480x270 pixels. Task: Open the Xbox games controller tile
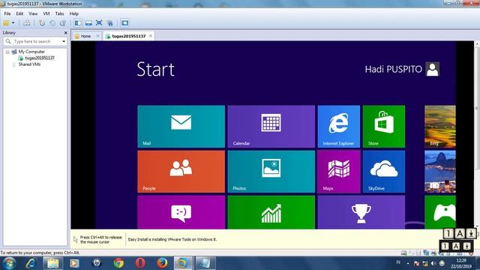click(440, 212)
